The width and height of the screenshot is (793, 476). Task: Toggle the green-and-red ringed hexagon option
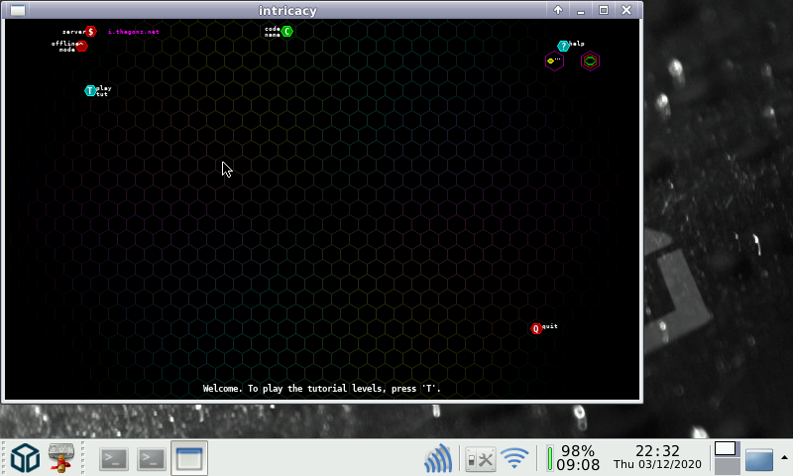[590, 60]
